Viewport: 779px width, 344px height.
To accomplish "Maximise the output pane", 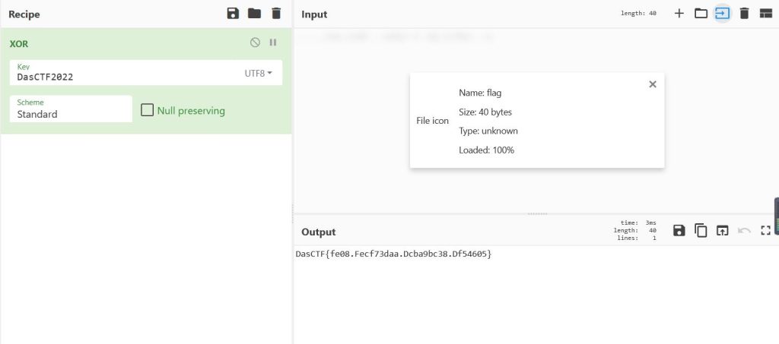I will click(765, 231).
